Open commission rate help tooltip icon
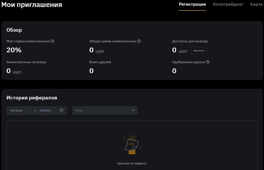The height and width of the screenshot is (170, 264). click(x=52, y=41)
